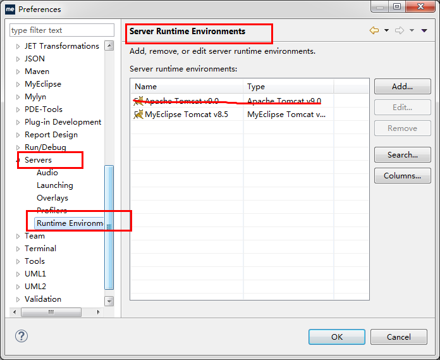This screenshot has width=440, height=360.
Task: Expand the Run/Debug tree node
Action: (18, 147)
